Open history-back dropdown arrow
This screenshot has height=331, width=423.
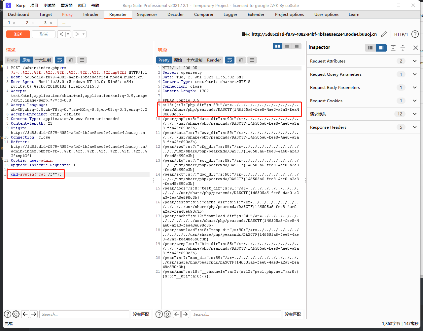pos(68,34)
